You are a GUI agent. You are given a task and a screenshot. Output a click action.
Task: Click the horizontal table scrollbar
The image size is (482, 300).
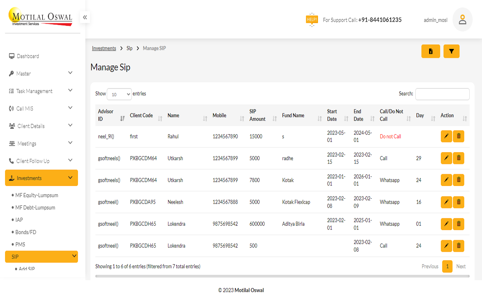click(x=282, y=276)
